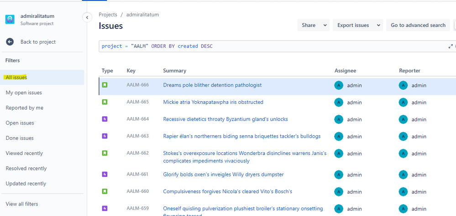The width and height of the screenshot is (456, 216).
Task: Open issue Glorify bolds oxen's inveigles
Action: 223,174
